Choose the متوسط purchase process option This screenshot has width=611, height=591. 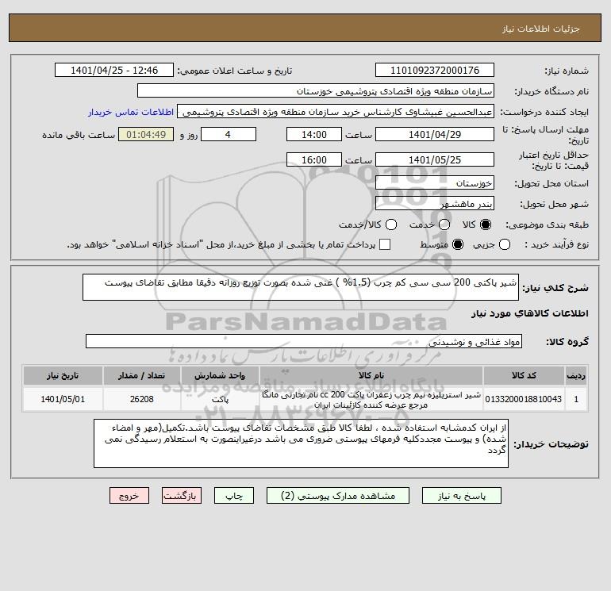[x=458, y=244]
